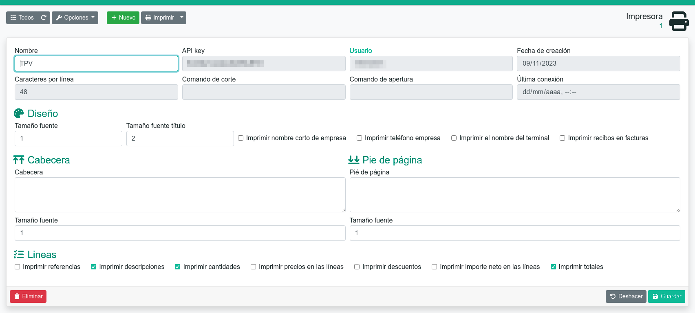The height and width of the screenshot is (313, 695).
Task: Click the Usuario field
Action: [431, 64]
